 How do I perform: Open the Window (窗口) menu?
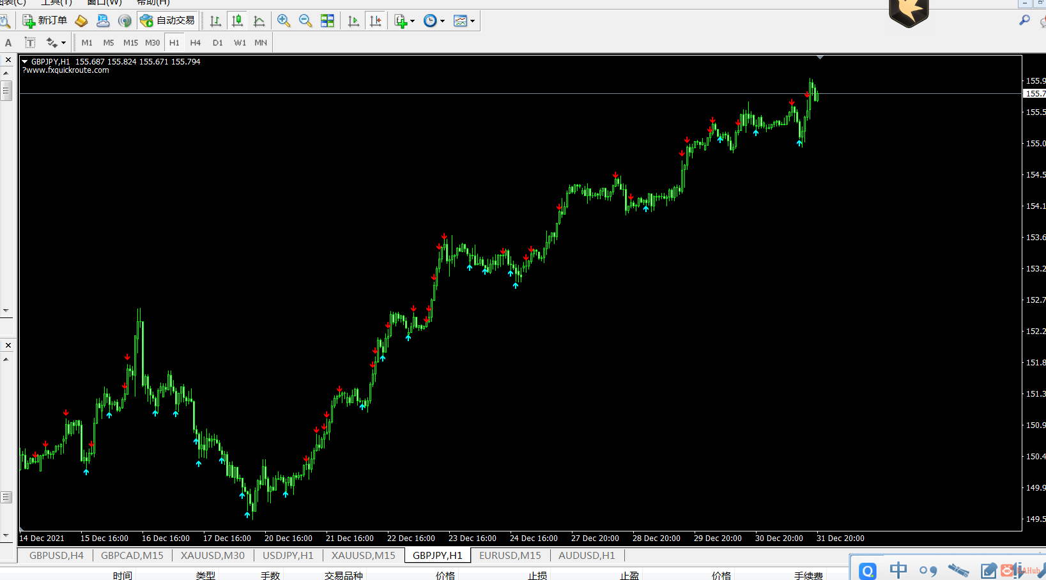coord(104,3)
